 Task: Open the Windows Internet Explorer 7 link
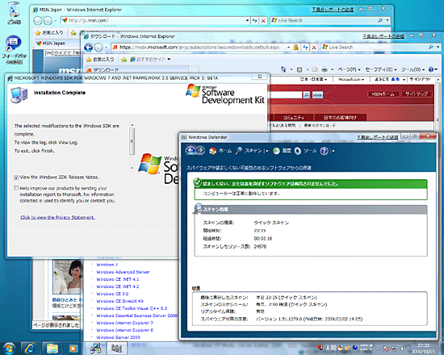pyautogui.click(x=125, y=323)
